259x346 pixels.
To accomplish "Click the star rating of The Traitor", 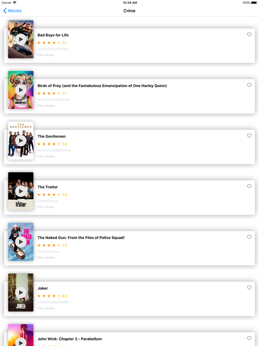I will click(52, 195).
